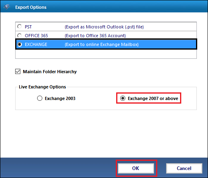Click the 'OFFICE 365' option label text
The width and height of the screenshot is (208, 178).
(36, 36)
